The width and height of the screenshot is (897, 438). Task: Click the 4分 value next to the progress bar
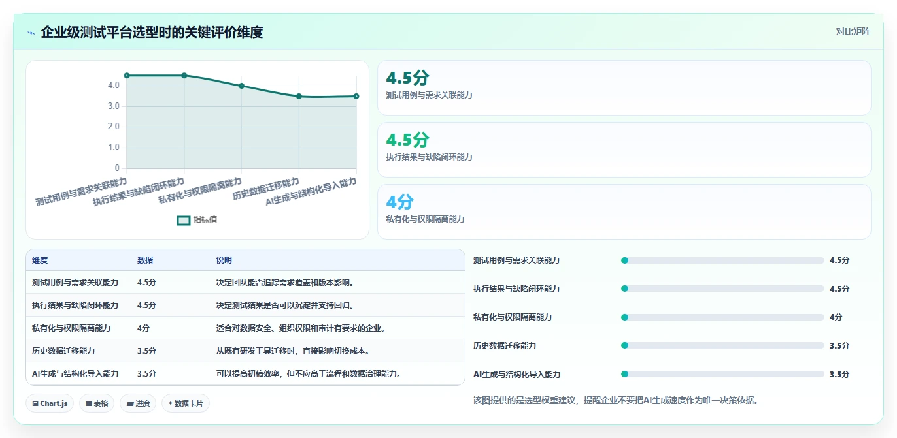[x=836, y=317]
